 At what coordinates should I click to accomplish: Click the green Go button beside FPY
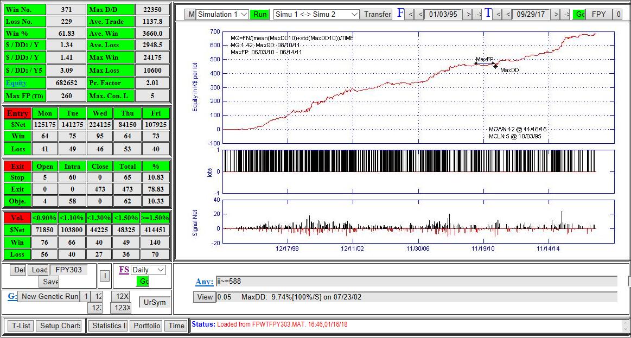pos(579,15)
